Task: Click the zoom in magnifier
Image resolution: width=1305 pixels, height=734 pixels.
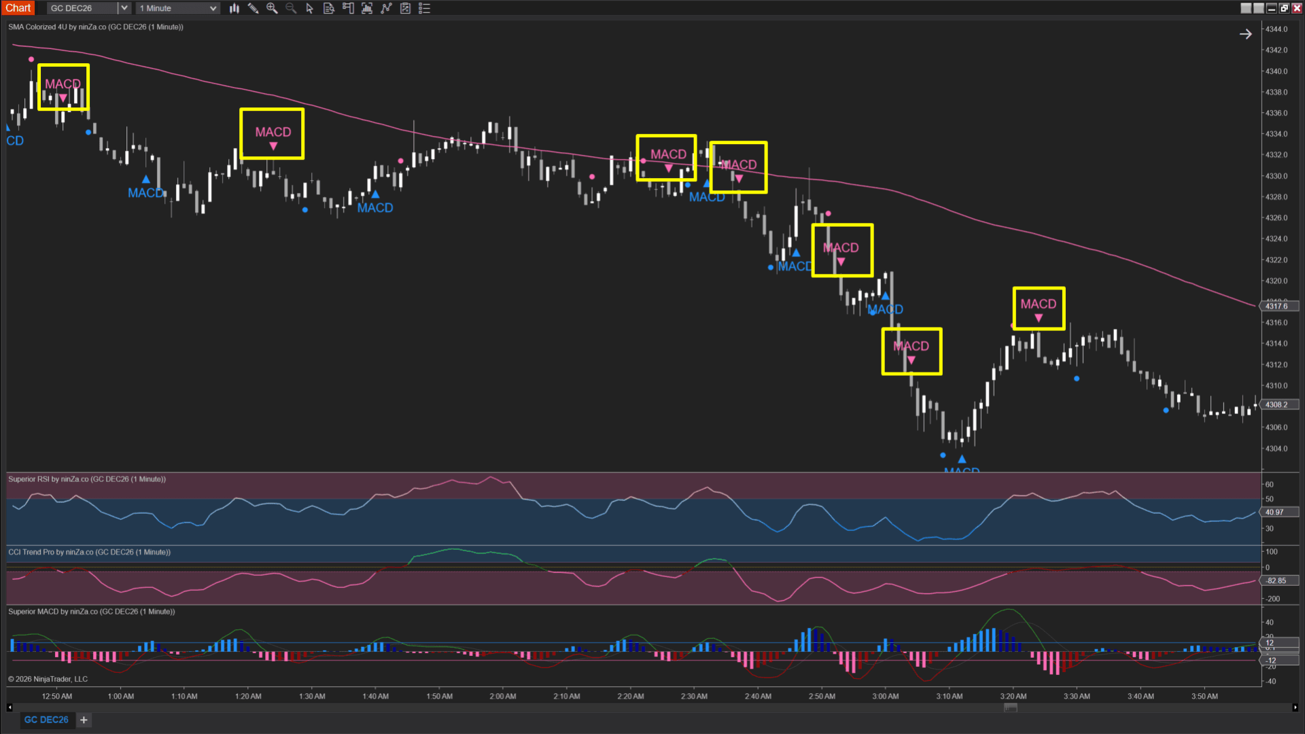Action: tap(272, 8)
